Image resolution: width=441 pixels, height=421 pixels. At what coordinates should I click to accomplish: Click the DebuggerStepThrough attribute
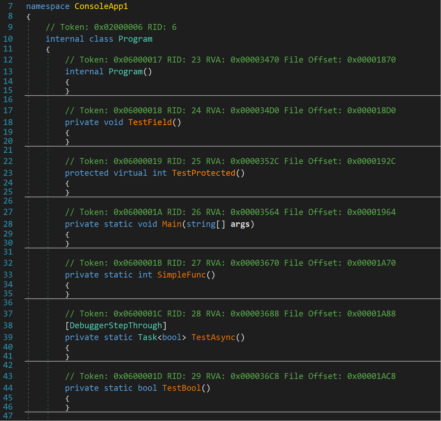(116, 325)
